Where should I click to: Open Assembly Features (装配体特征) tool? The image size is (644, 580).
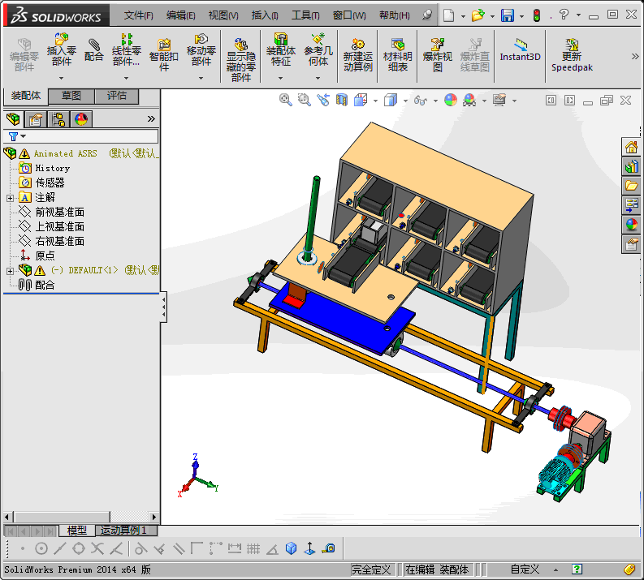pos(280,49)
